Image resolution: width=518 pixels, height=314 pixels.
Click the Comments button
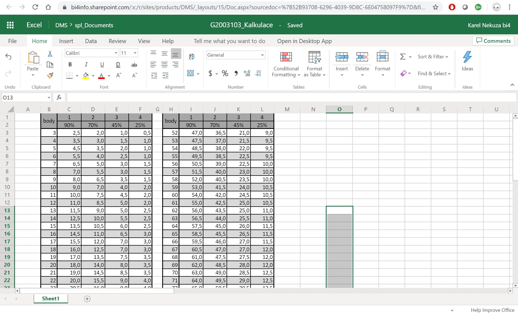pos(493,41)
